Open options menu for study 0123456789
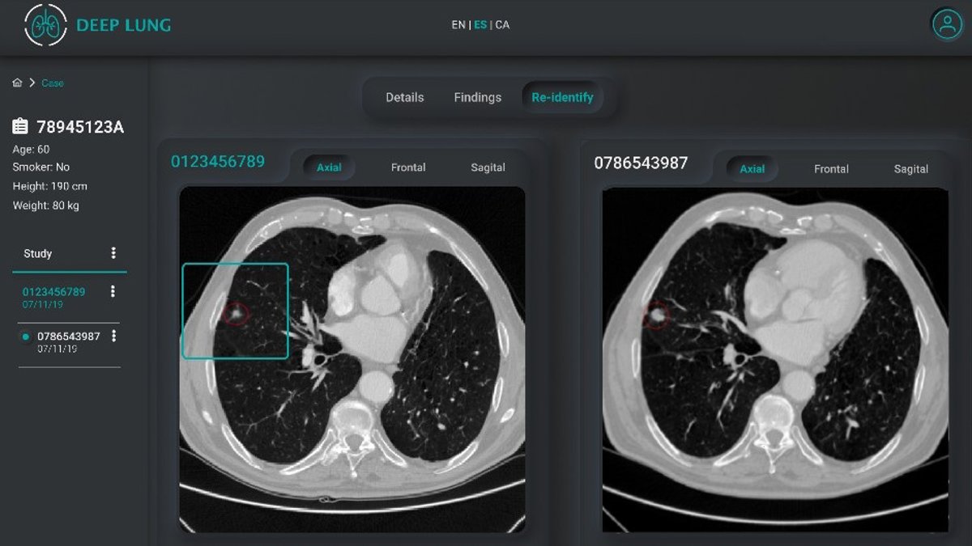 point(113,291)
